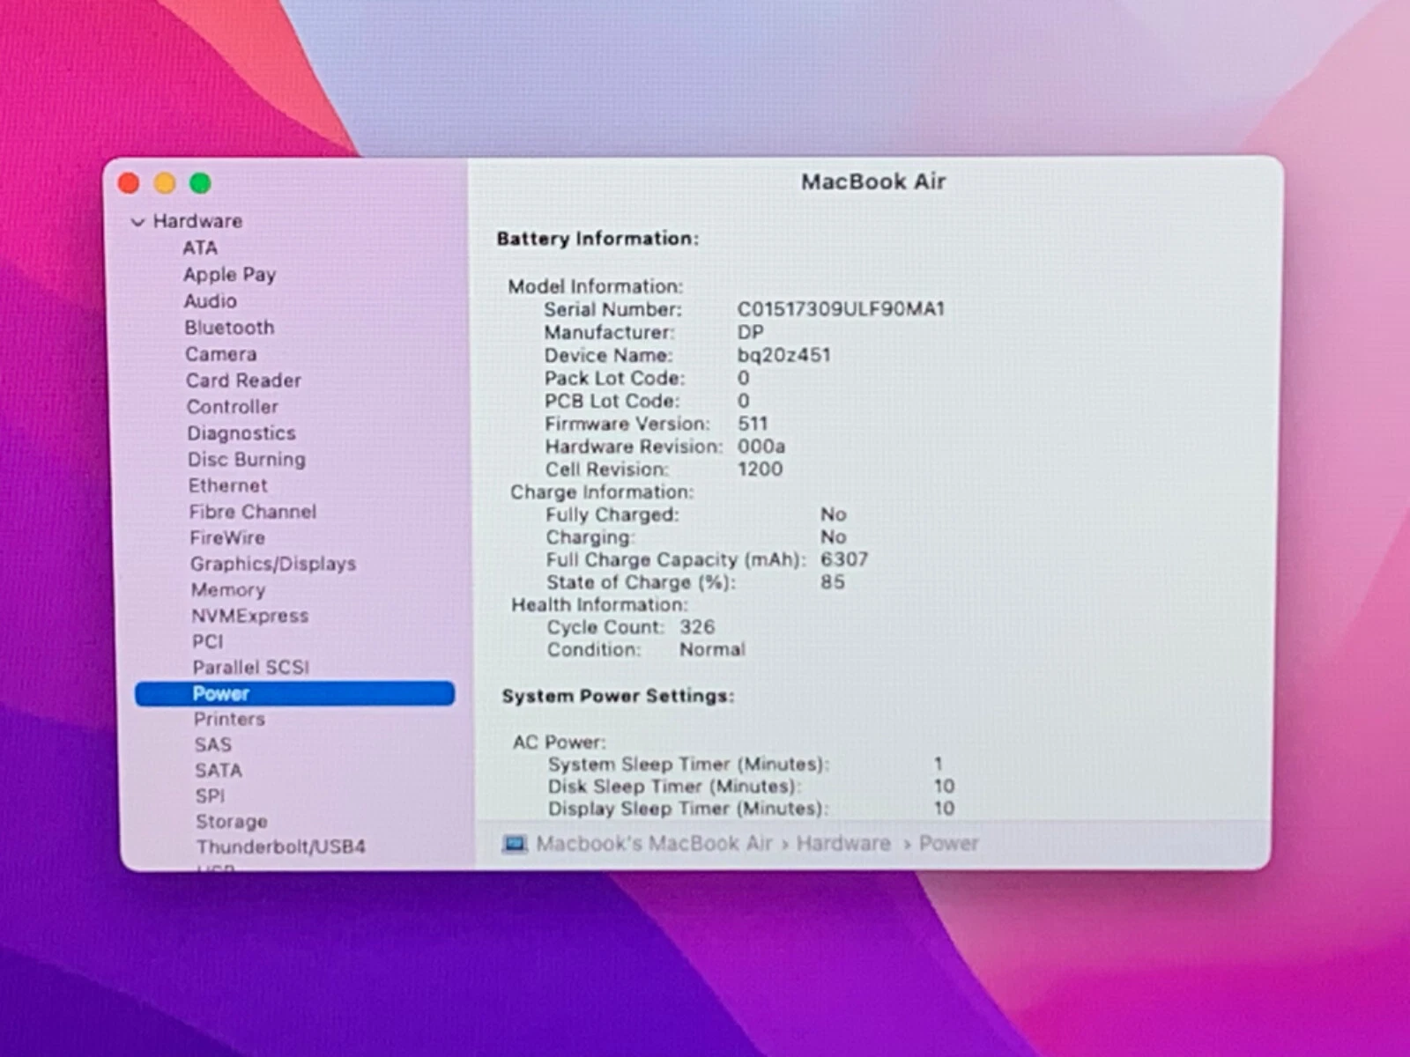
Task: Select NVMExpress in the sidebar
Action: (250, 616)
